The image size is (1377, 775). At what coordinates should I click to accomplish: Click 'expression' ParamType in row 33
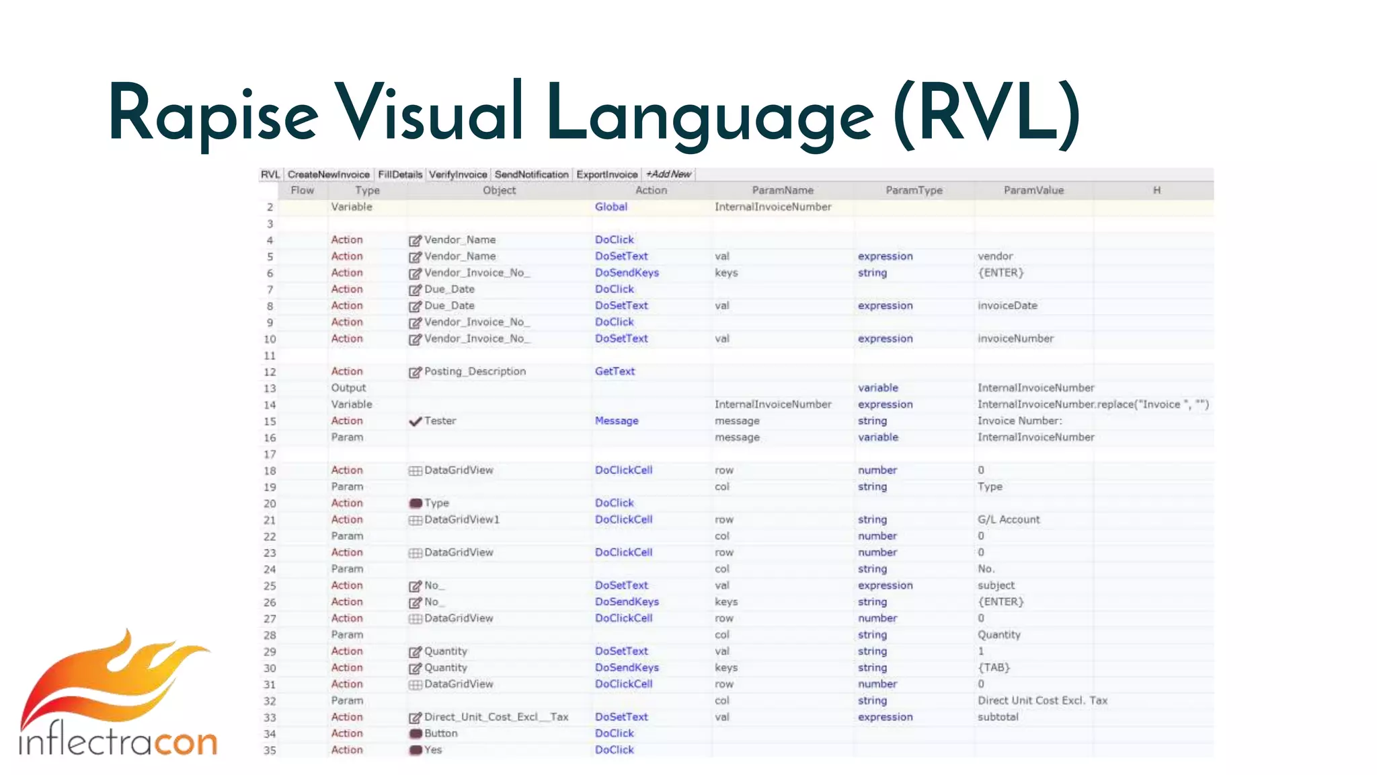pos(885,717)
